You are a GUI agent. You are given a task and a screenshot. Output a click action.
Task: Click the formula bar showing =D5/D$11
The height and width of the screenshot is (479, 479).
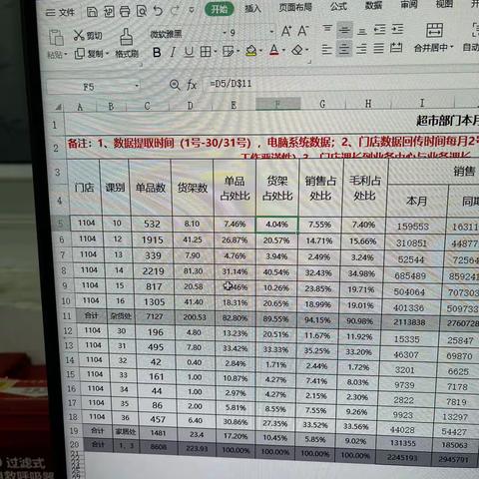[x=341, y=83]
